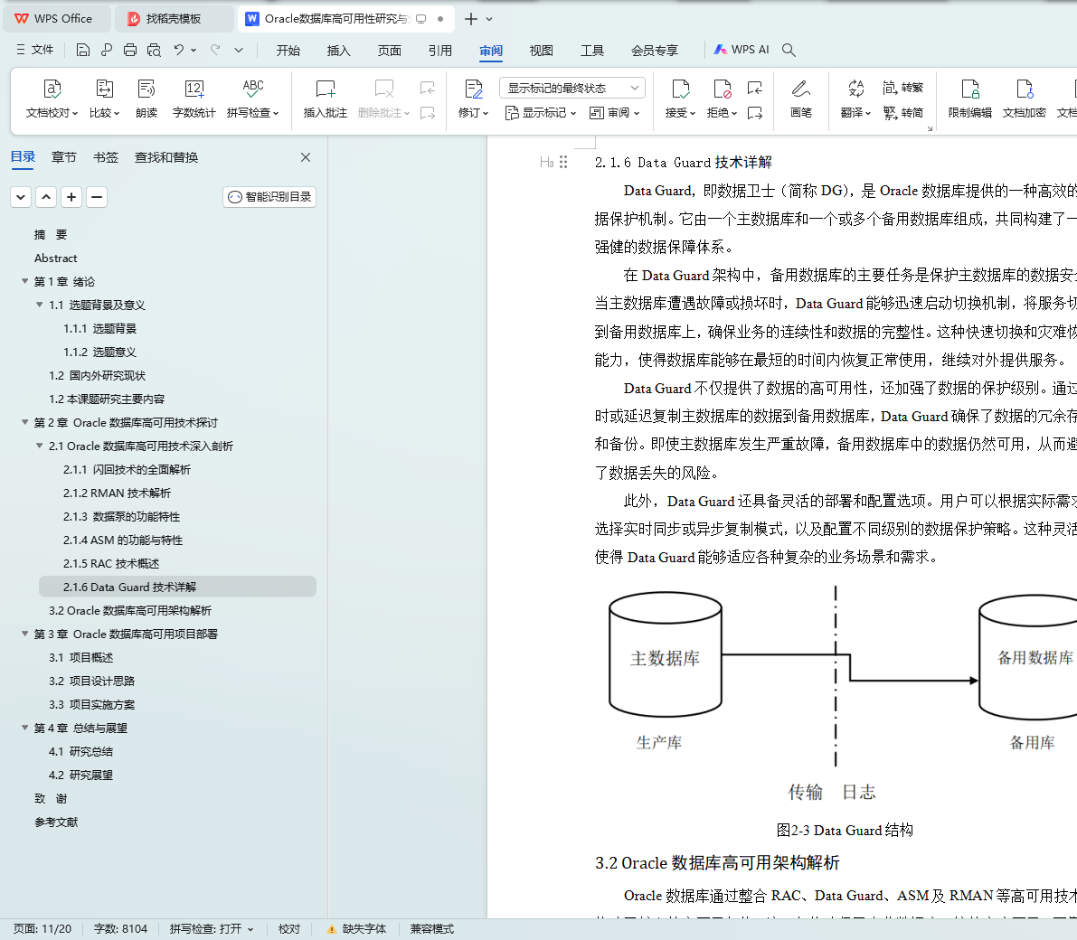Click the 修订 track changes icon
The height and width of the screenshot is (940, 1077).
(x=473, y=89)
